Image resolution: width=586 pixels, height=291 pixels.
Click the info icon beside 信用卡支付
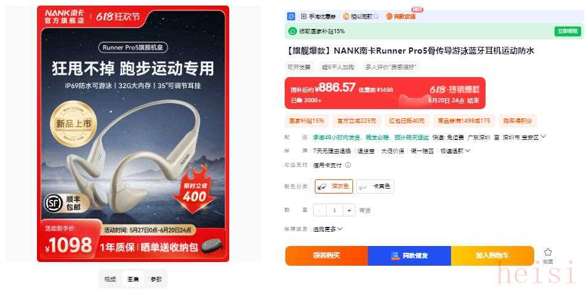(348, 165)
